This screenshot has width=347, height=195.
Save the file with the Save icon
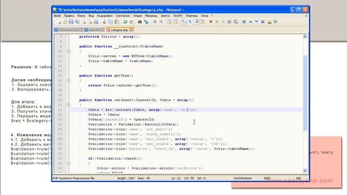click(x=71, y=22)
